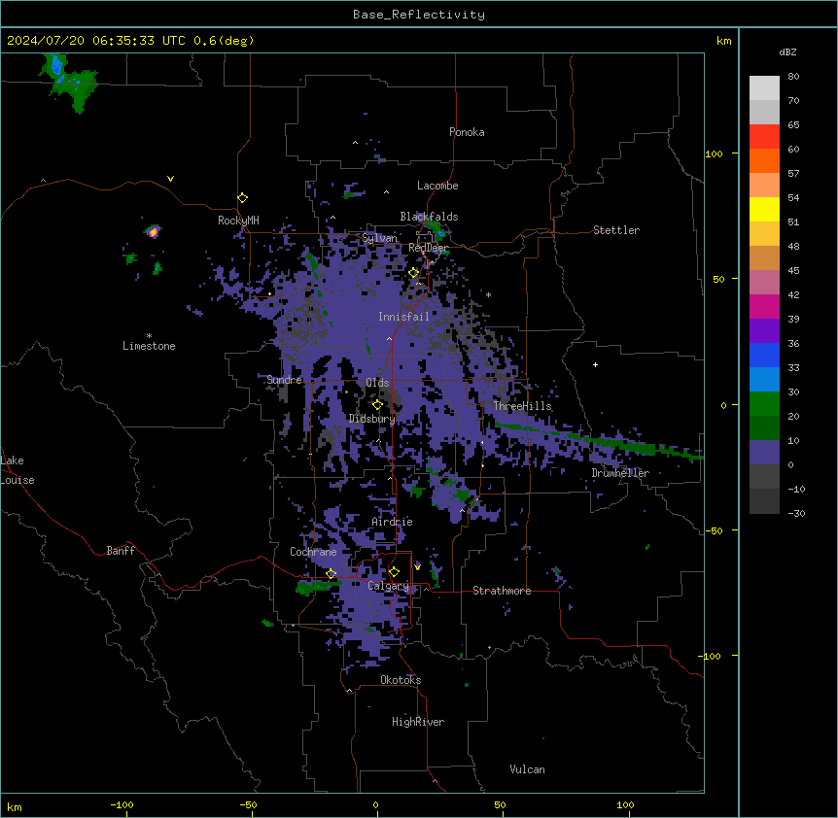Click the Lake Louise label
838x818 pixels.
(x=16, y=470)
